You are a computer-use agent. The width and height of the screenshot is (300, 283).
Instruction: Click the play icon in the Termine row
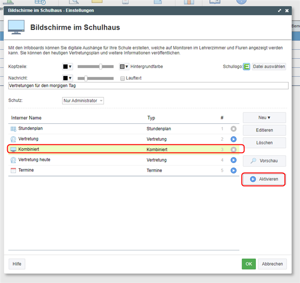coord(233,170)
